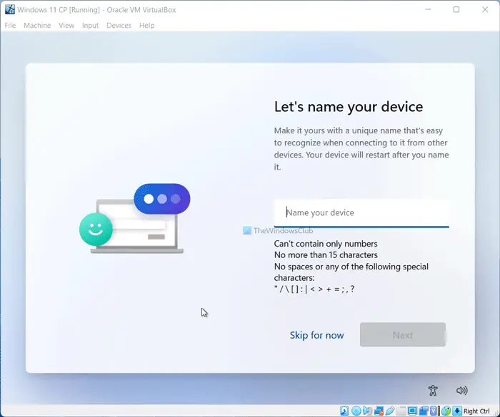
Task: Click the recording status icon
Action: 424,411
